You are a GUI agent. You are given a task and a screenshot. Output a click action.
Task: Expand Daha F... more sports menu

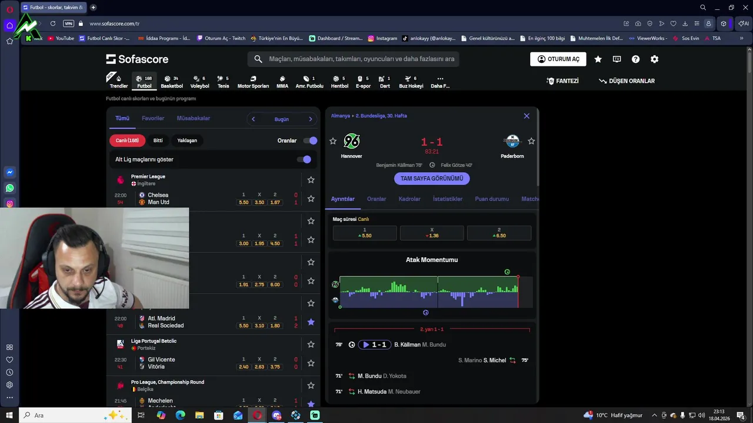click(440, 81)
